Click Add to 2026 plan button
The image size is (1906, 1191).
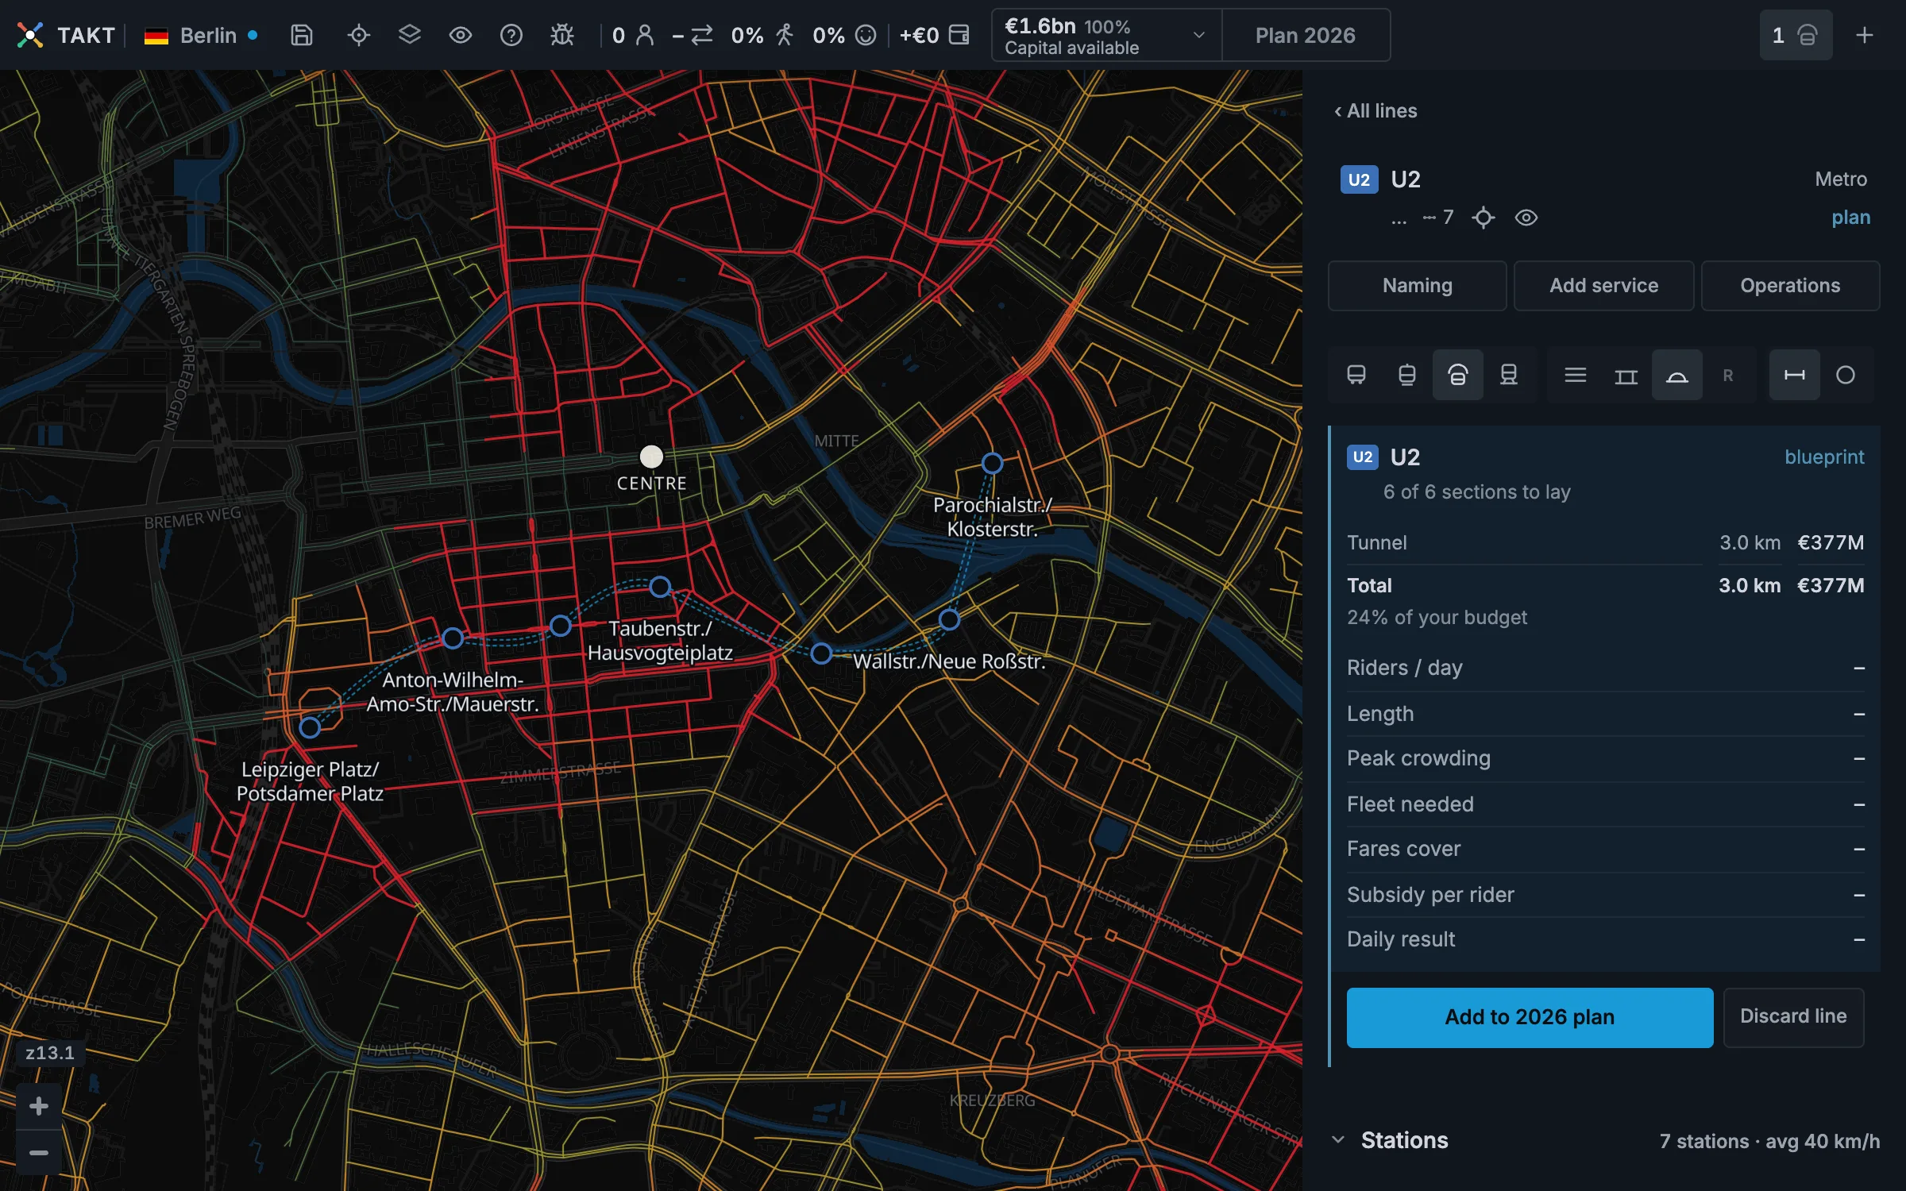coord(1530,1017)
